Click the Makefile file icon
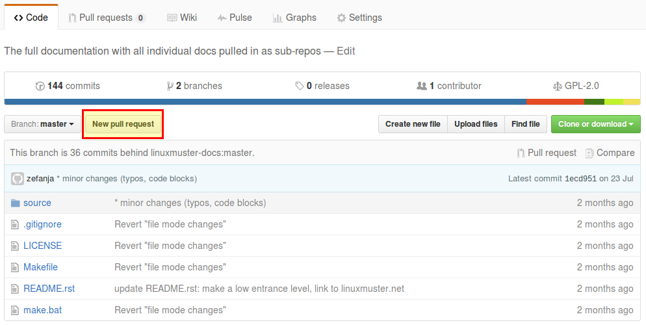The image size is (646, 325). coord(15,267)
